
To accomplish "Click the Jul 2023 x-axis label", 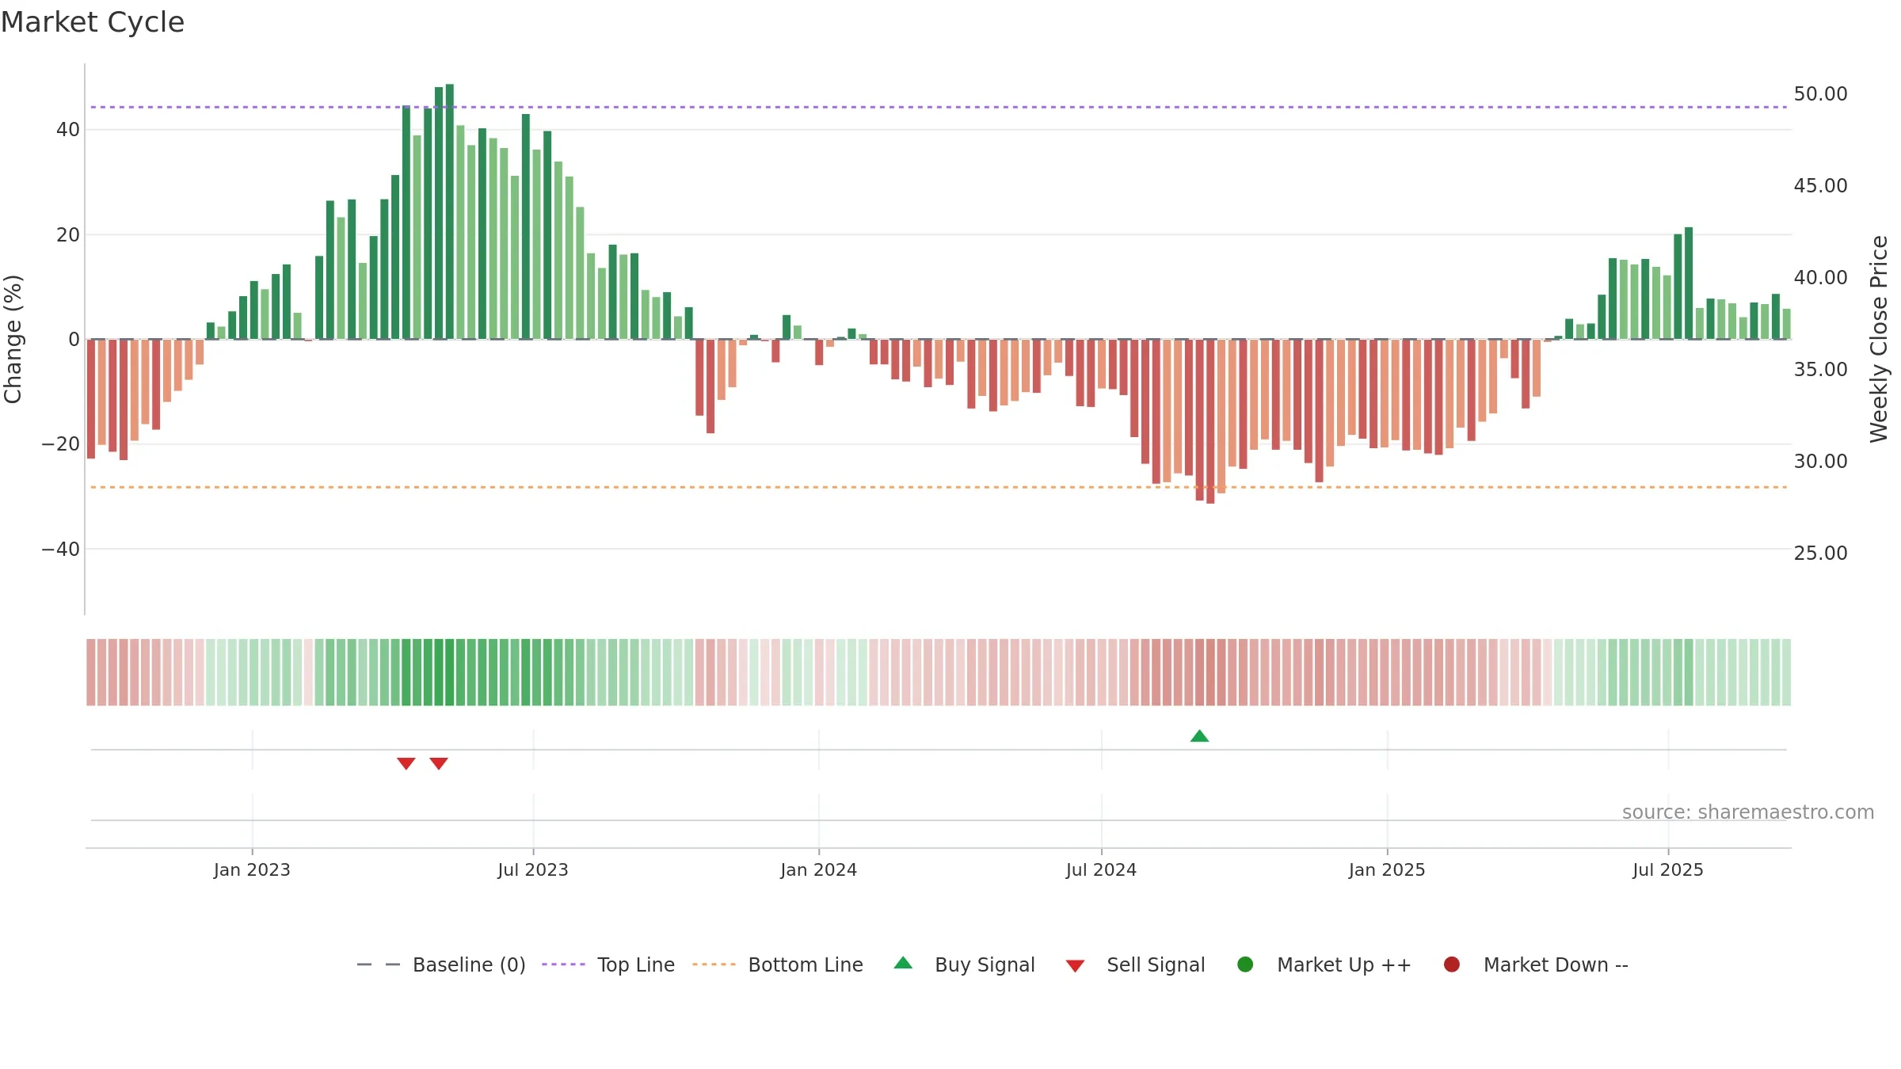I will [x=533, y=869].
